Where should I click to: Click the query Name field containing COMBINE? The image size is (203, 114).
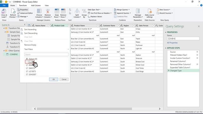point(183,39)
